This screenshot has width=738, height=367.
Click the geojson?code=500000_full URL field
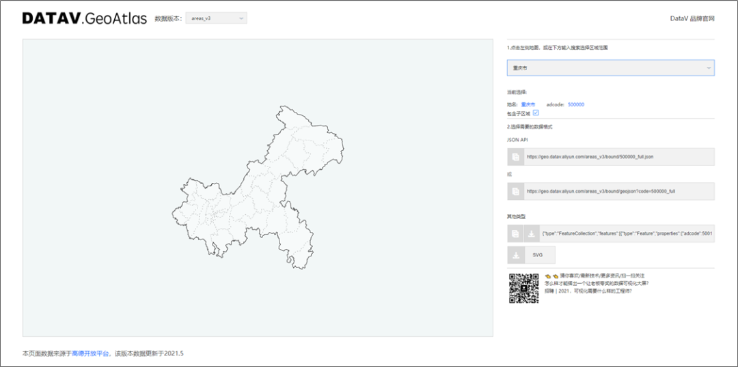point(619,191)
